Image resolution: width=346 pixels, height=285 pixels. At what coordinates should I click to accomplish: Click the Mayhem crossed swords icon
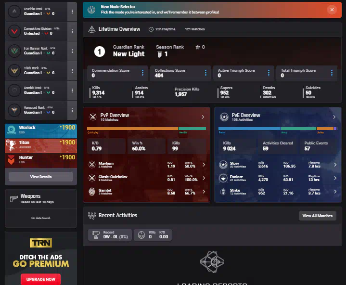tap(92, 165)
